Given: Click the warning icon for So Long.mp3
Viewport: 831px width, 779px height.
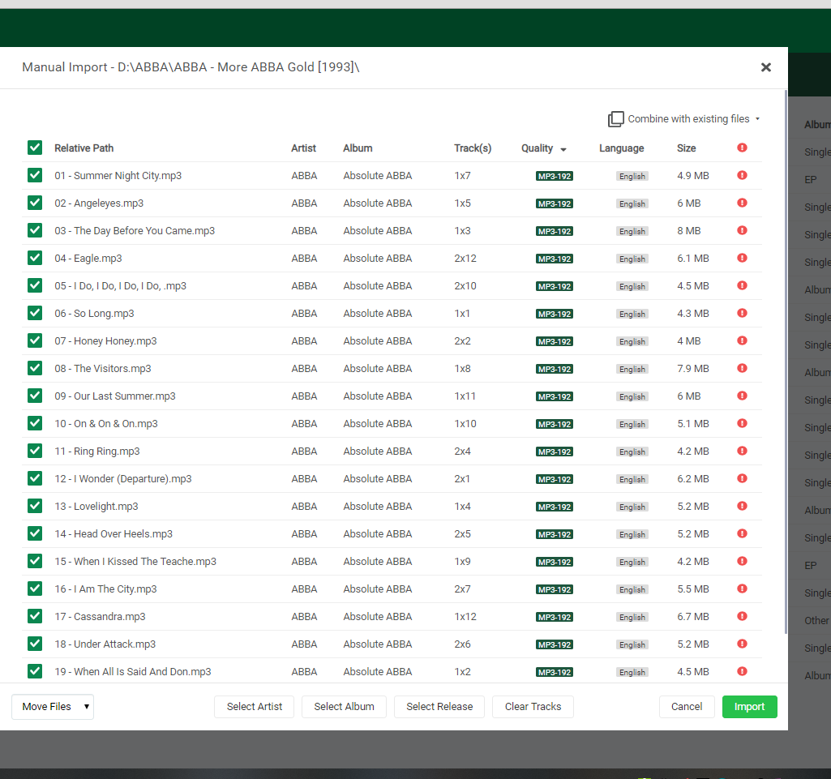Looking at the screenshot, I should point(742,313).
